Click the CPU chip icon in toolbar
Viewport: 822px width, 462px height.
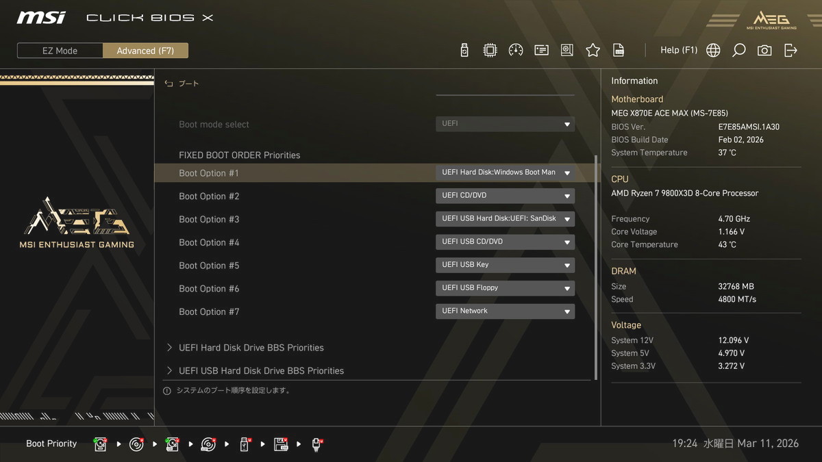pos(490,50)
